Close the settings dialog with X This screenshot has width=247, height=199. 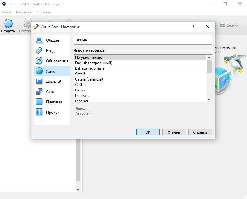[x=208, y=27]
